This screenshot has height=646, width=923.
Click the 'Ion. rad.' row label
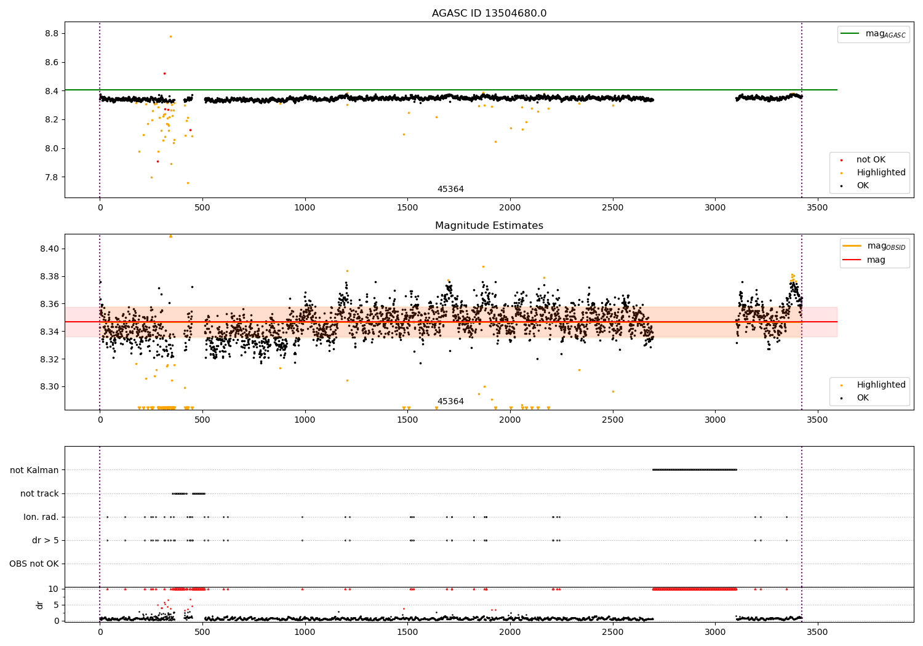point(41,517)
